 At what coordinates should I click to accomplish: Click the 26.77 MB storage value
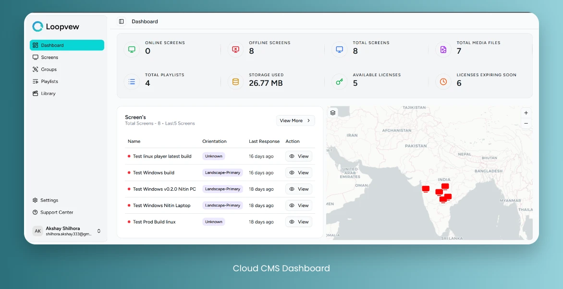pyautogui.click(x=266, y=83)
